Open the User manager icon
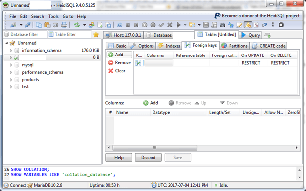The height and width of the screenshot is (191, 306). [91, 25]
